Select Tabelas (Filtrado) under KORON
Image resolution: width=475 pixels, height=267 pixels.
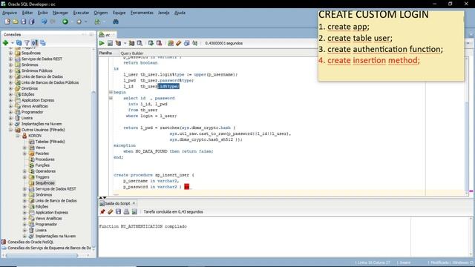pos(50,142)
